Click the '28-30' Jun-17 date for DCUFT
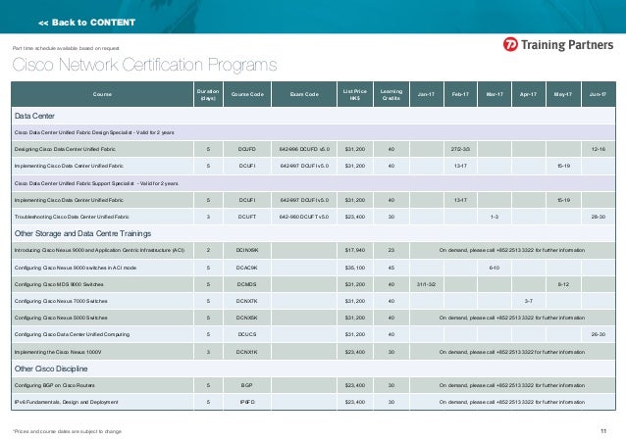The height and width of the screenshot is (443, 626). (599, 217)
